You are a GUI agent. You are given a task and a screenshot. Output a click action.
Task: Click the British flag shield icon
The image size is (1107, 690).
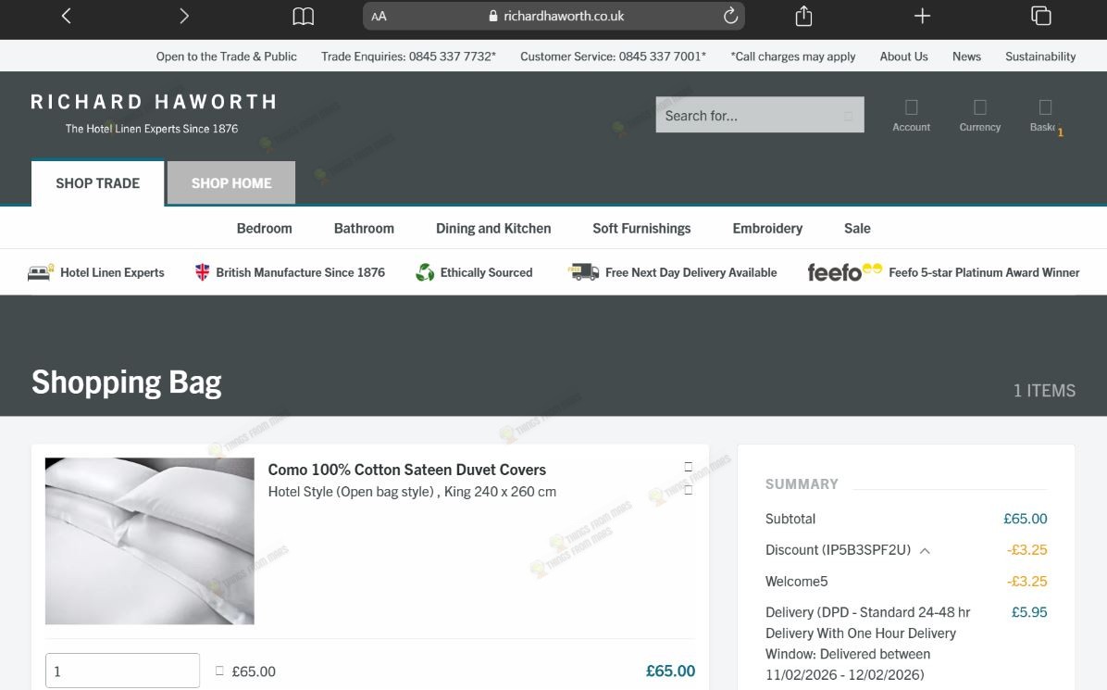pos(202,272)
